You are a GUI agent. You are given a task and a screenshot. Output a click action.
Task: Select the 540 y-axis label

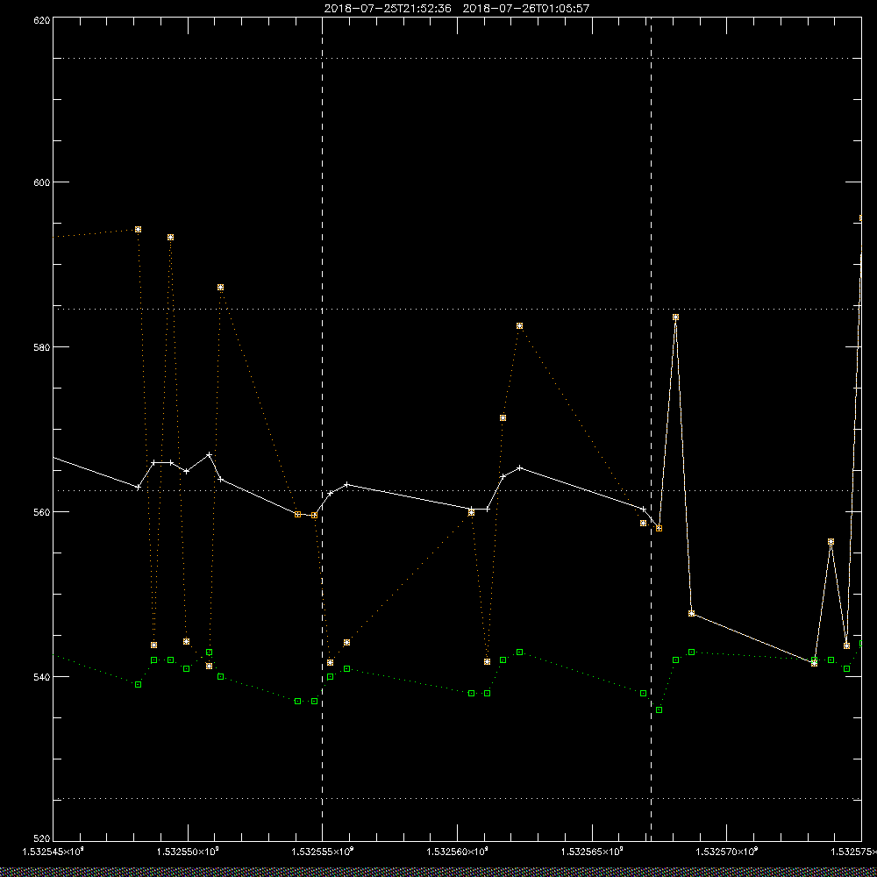click(x=42, y=677)
